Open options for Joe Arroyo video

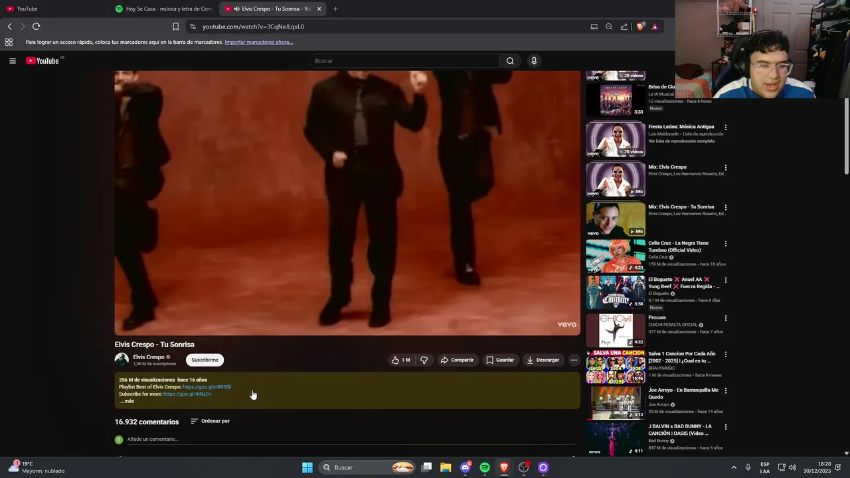(x=725, y=391)
